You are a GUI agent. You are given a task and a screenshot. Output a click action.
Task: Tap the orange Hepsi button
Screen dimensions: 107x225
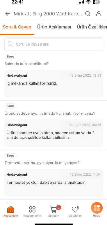pos(97,208)
